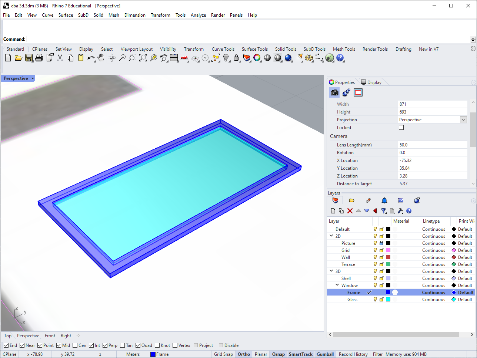477x358 pixels.
Task: Click in the Command input field
Action: coord(248,39)
